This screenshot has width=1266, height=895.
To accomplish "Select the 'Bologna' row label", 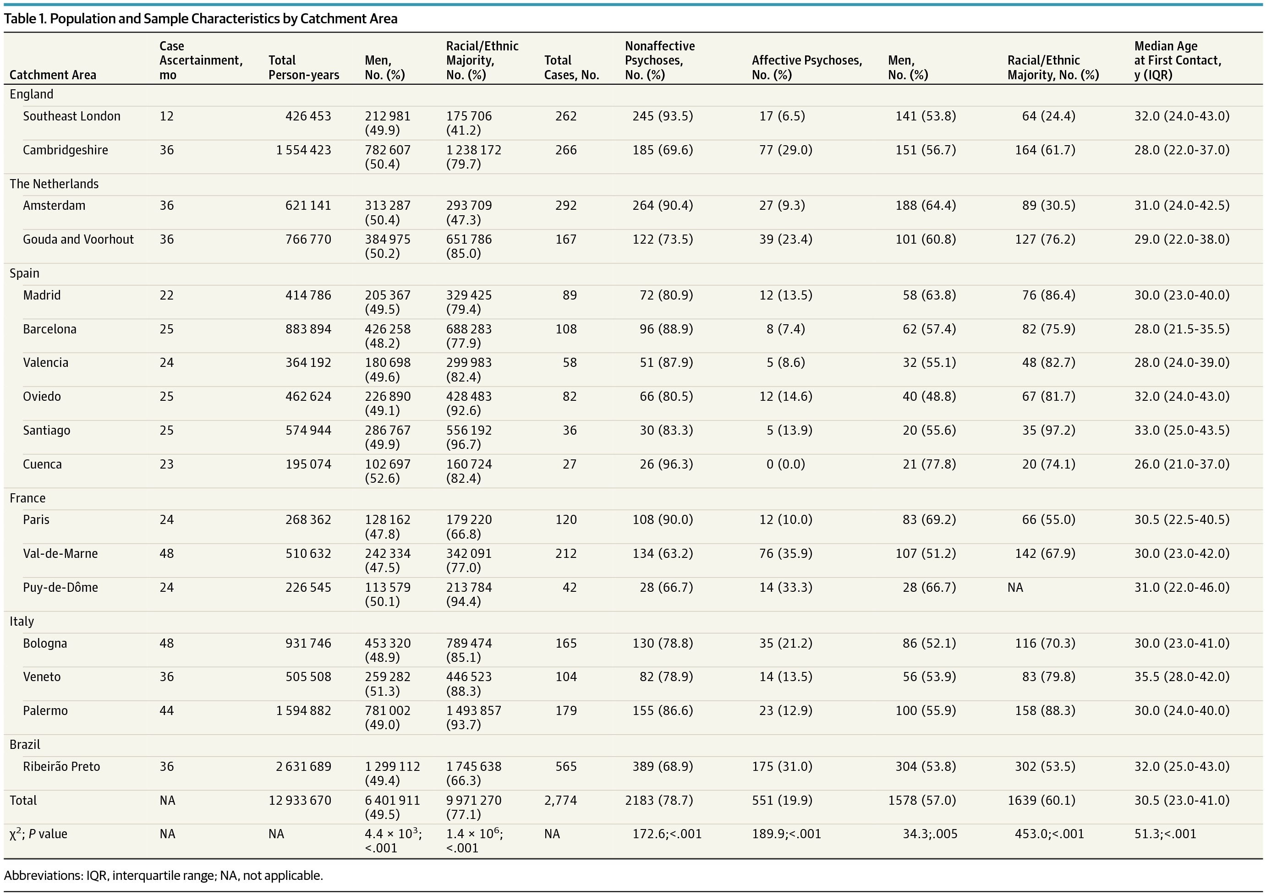I will 45,643.
